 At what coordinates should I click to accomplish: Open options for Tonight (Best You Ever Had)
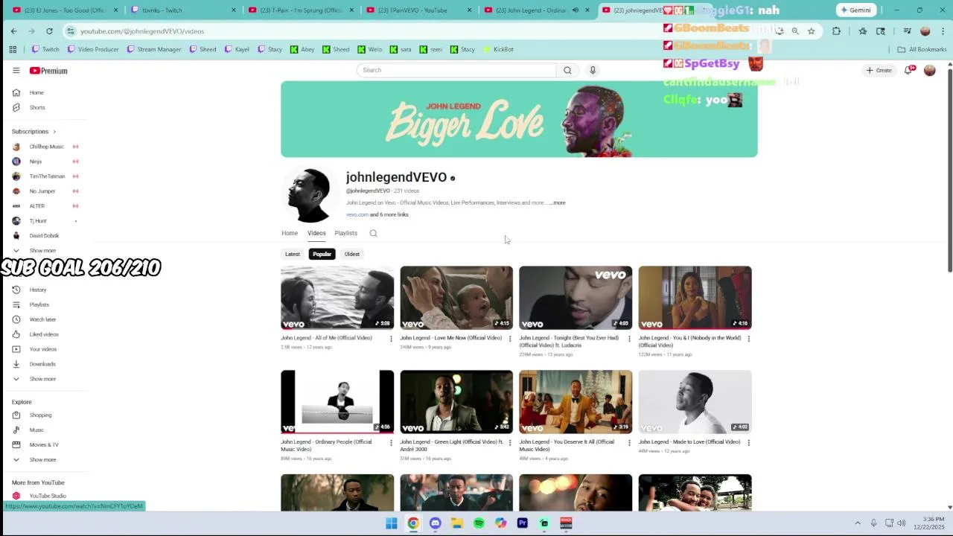[629, 339]
